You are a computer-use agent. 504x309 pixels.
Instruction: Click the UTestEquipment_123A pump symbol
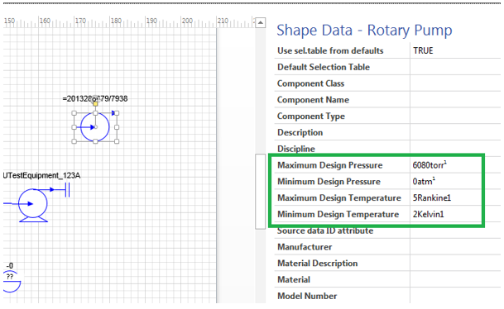(33, 205)
